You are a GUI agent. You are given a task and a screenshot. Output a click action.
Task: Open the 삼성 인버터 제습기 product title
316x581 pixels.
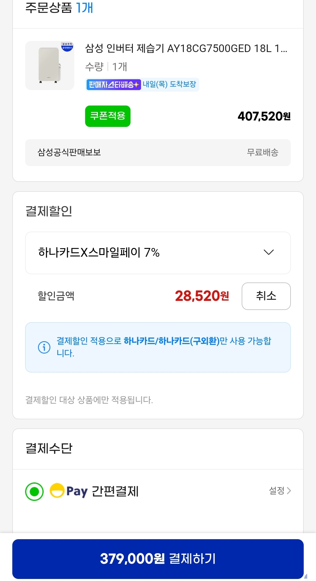(186, 49)
